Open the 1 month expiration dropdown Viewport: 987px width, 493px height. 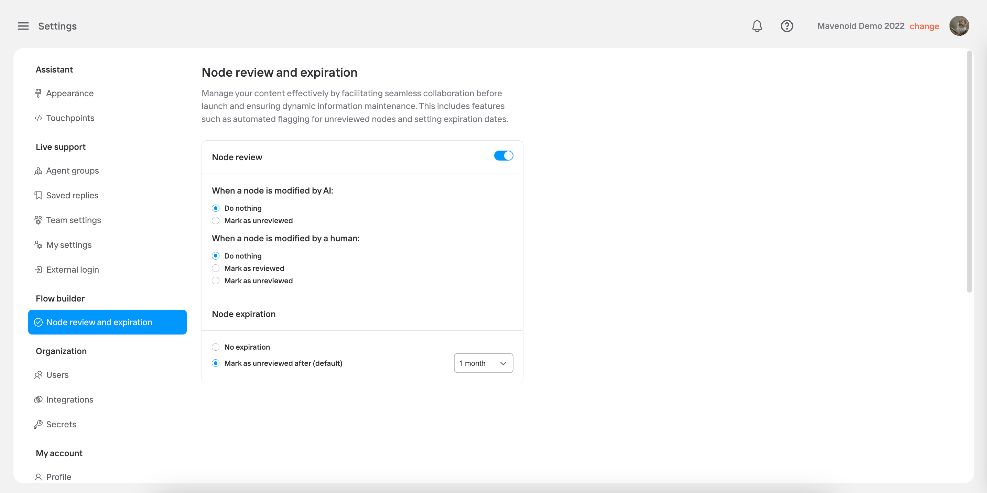(483, 363)
